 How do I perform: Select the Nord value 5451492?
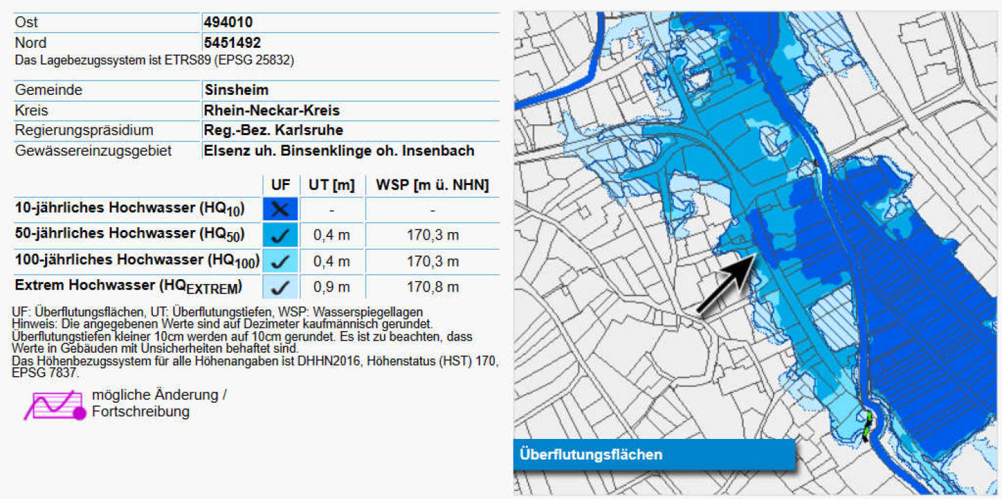click(232, 43)
